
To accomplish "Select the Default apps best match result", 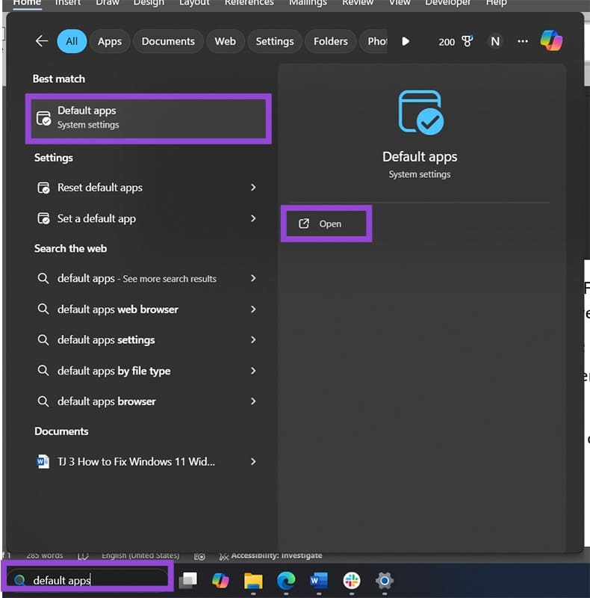I will pyautogui.click(x=148, y=117).
